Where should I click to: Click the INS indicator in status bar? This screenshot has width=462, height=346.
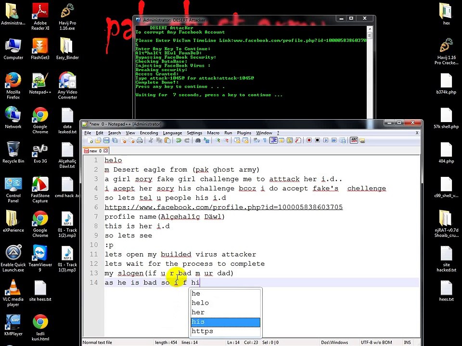click(x=408, y=343)
